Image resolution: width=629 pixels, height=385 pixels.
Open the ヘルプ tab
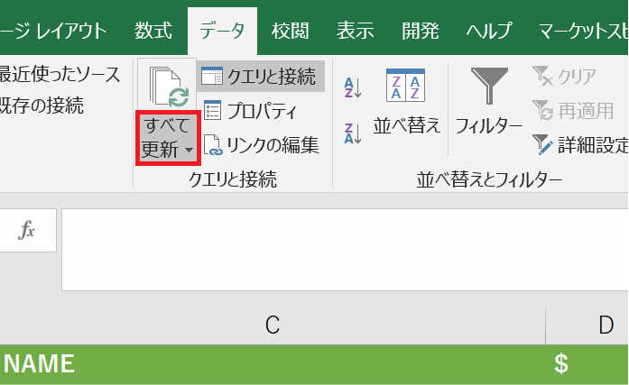coord(489,31)
